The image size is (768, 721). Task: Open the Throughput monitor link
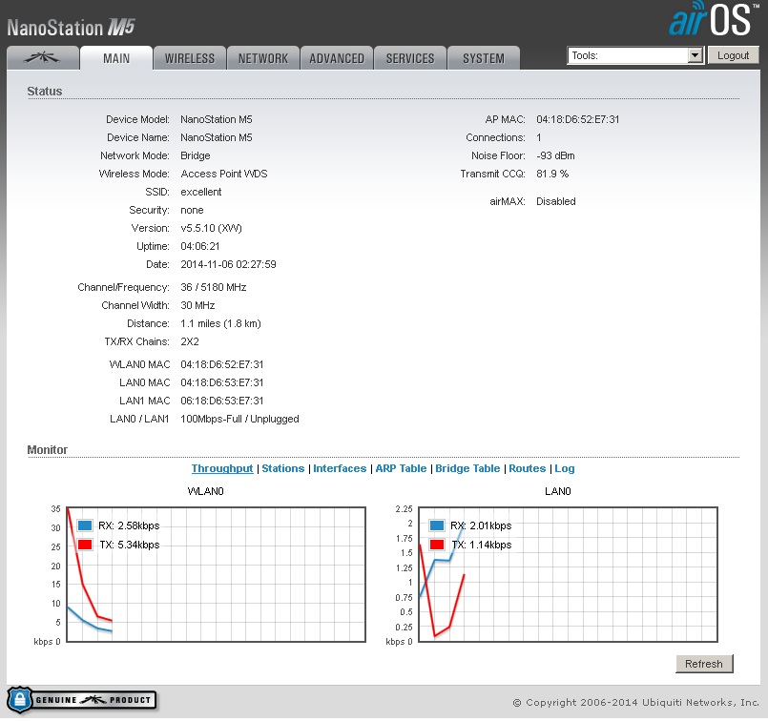[222, 468]
